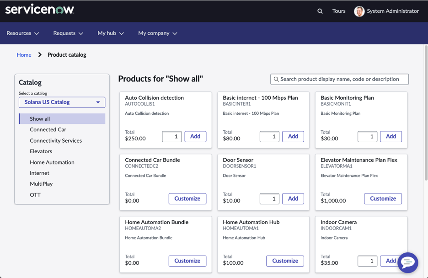
Task: Click Door Sensor quantity field
Action: [269, 198]
